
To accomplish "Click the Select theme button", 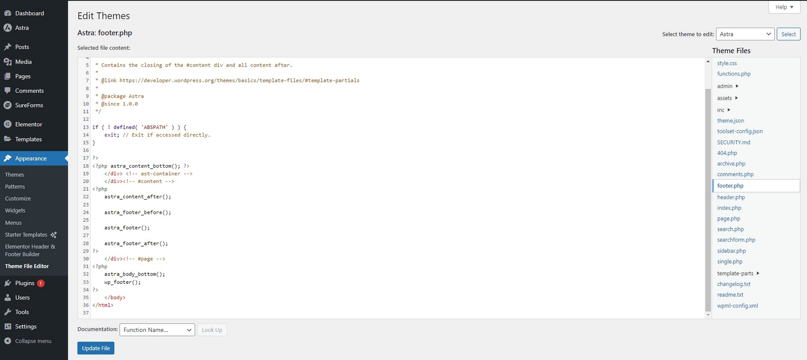I will pos(788,34).
